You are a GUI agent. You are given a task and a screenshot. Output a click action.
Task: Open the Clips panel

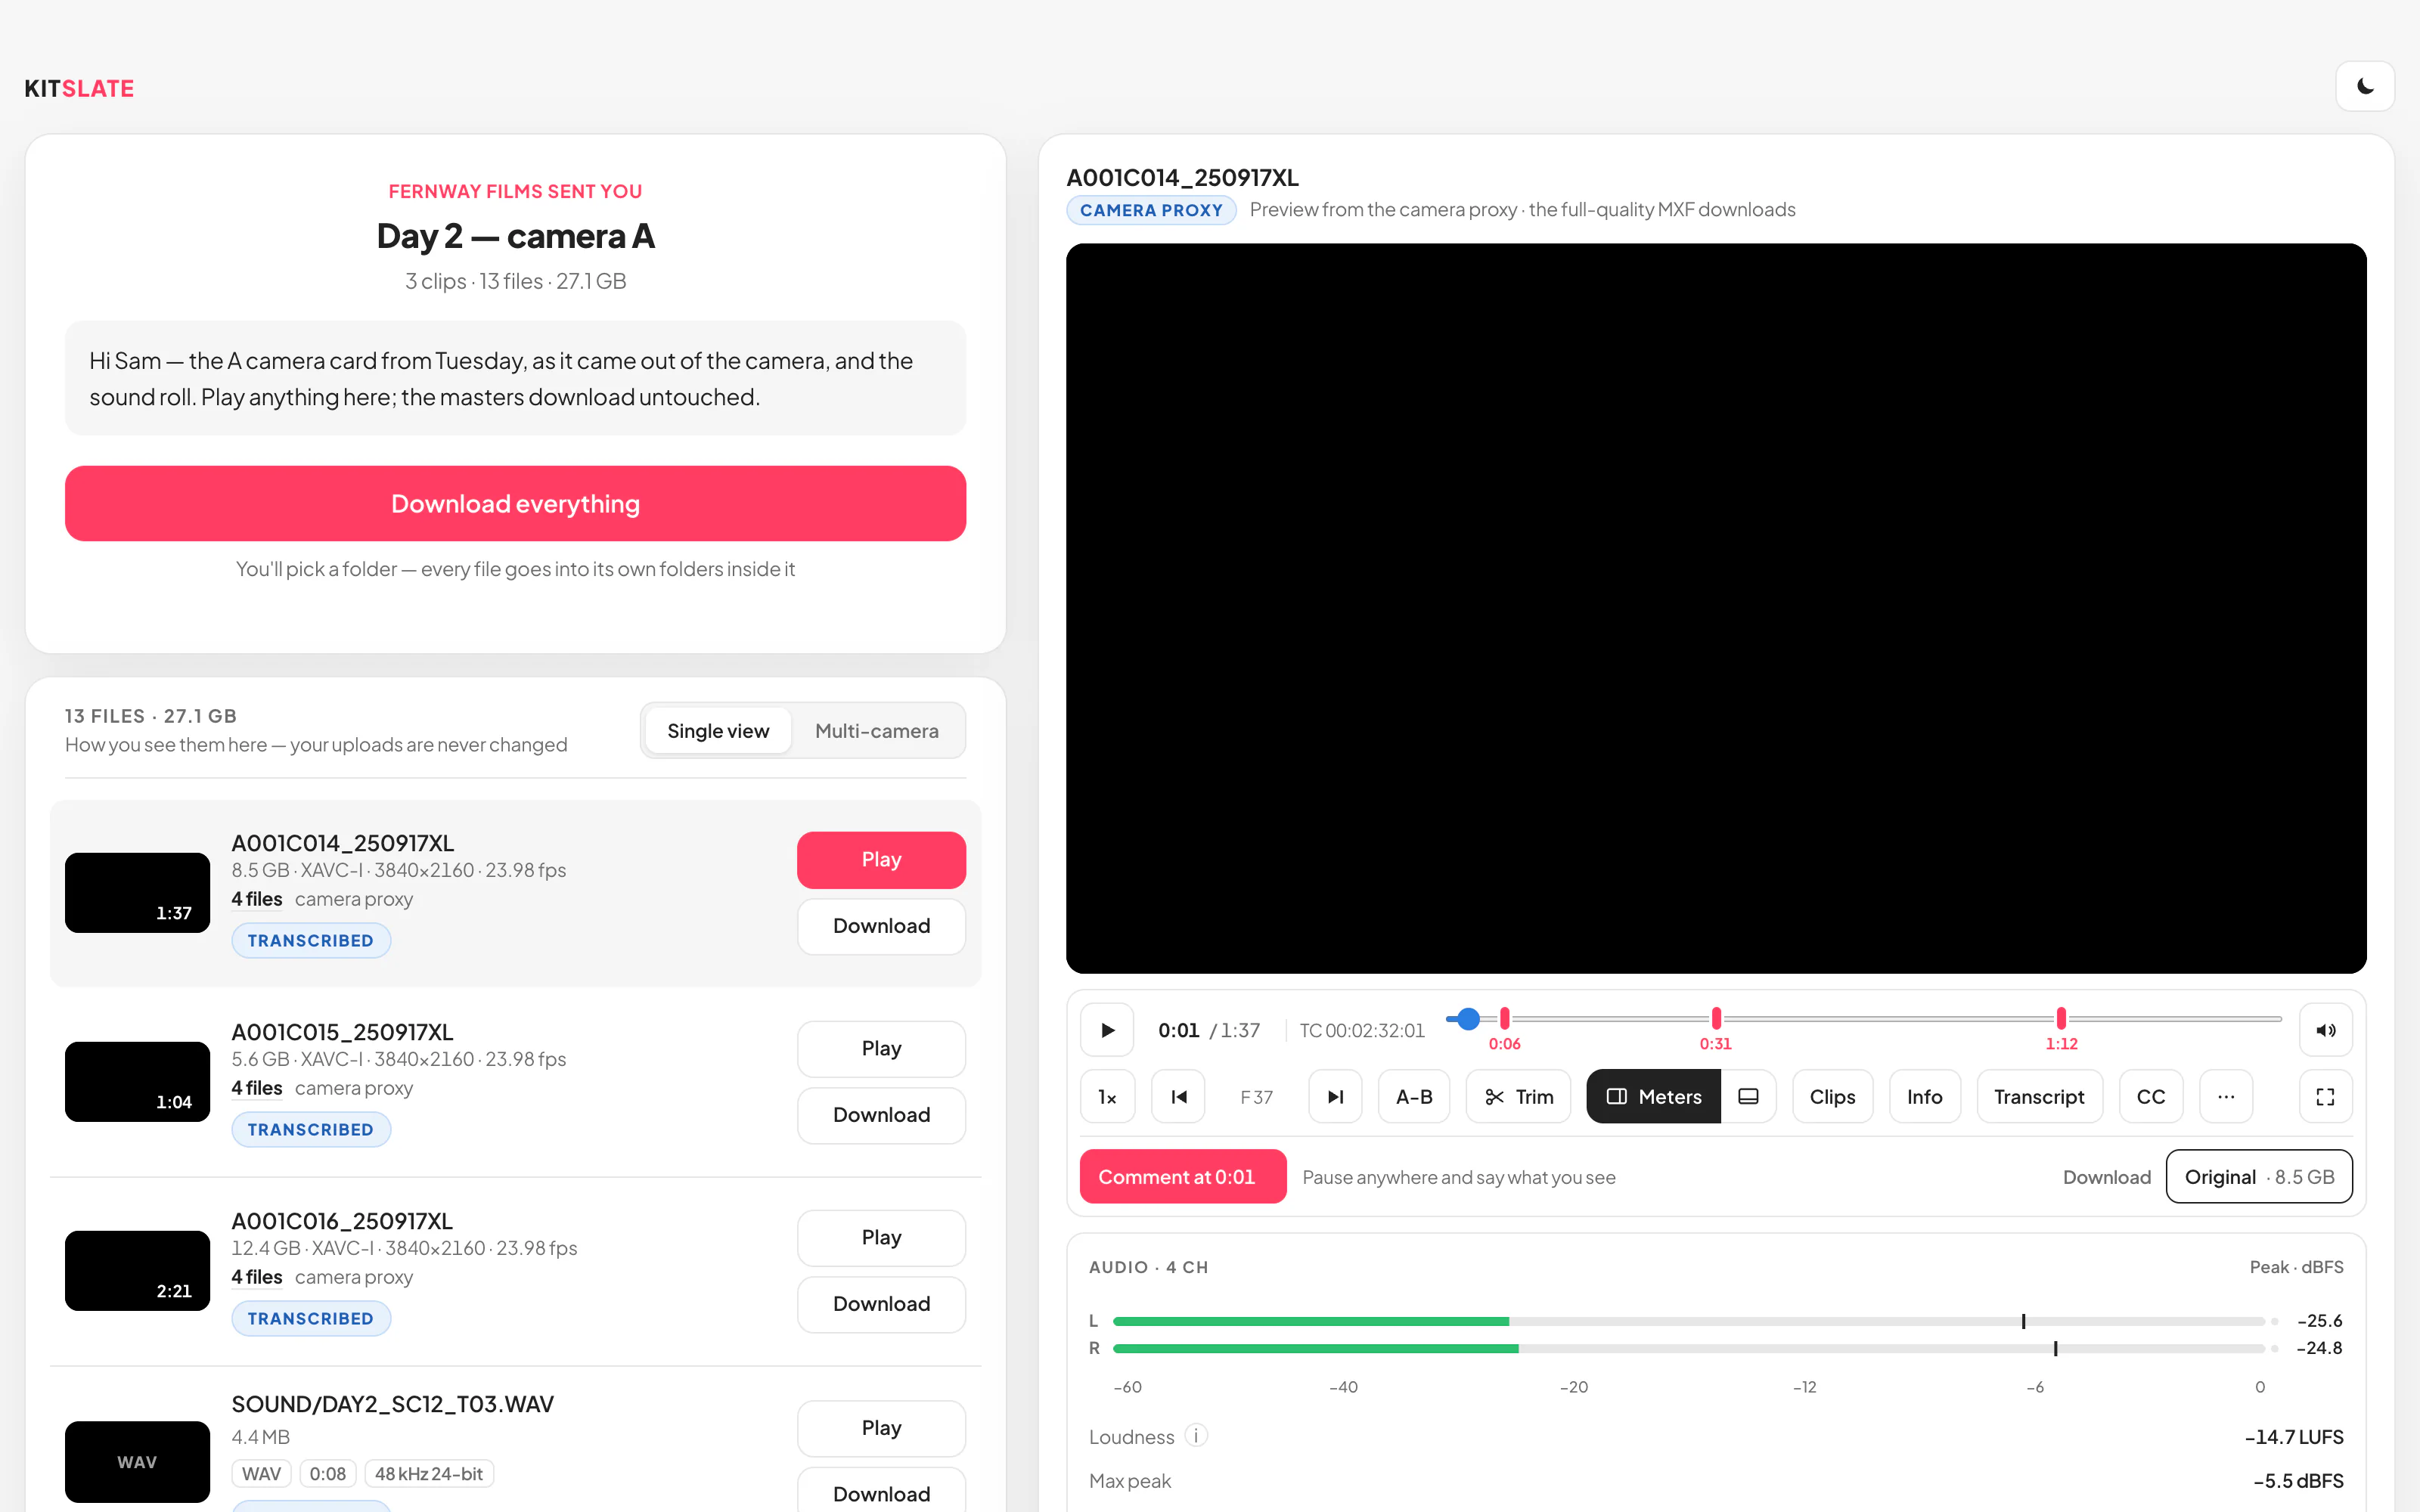click(1832, 1097)
